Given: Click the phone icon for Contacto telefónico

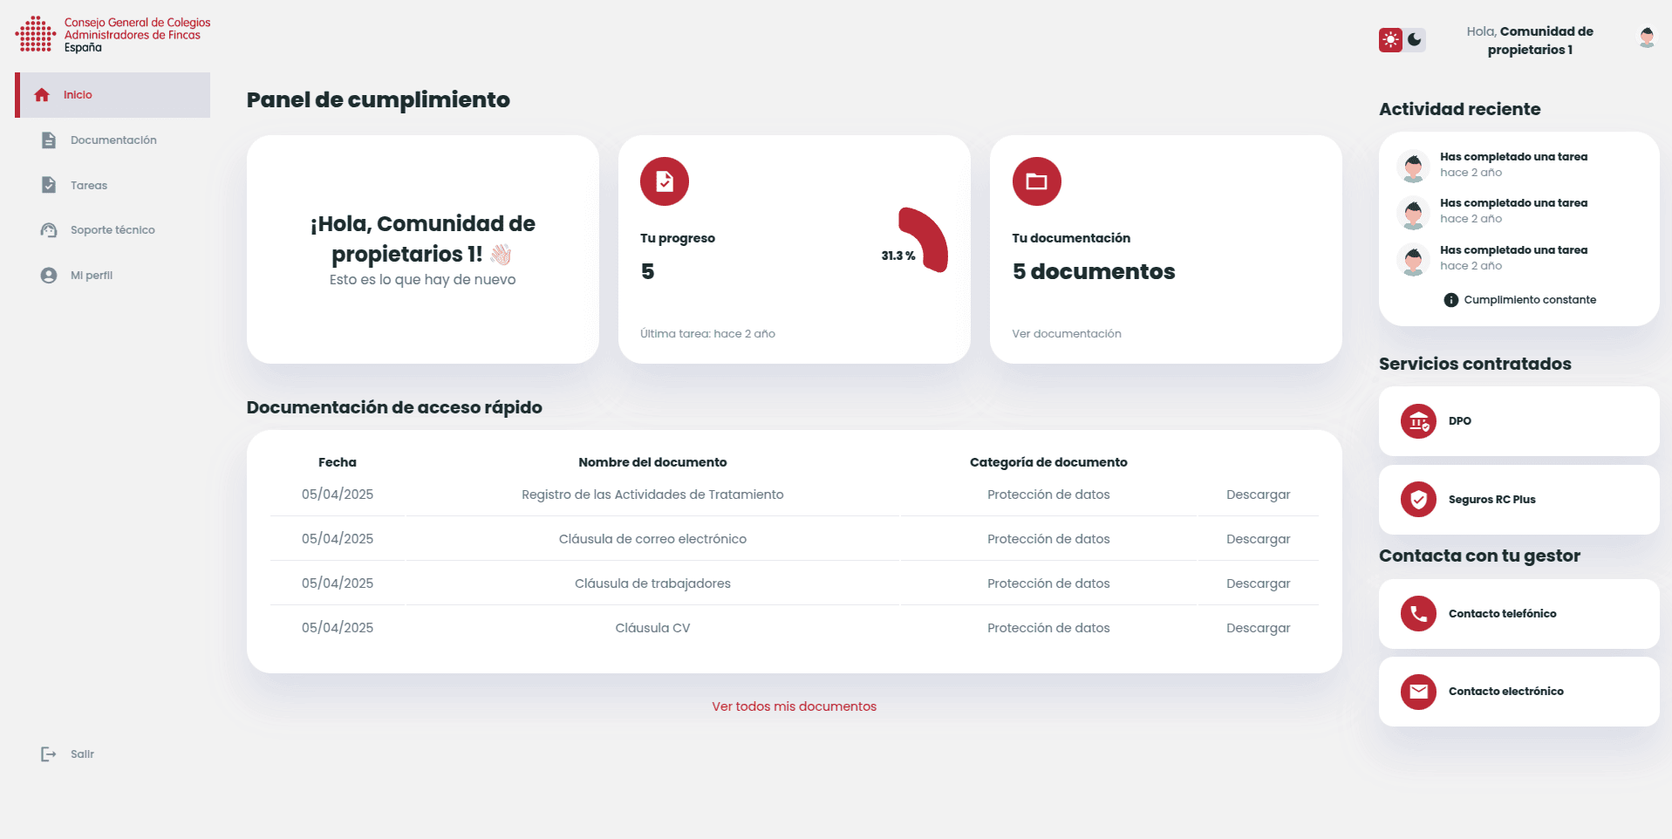Looking at the screenshot, I should pos(1418,614).
